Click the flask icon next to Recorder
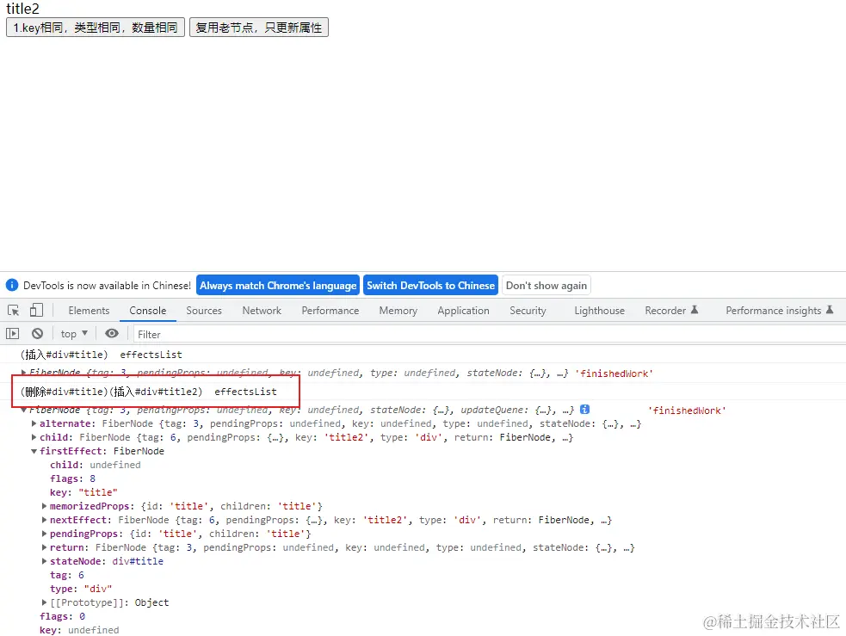The height and width of the screenshot is (636, 846). (695, 310)
